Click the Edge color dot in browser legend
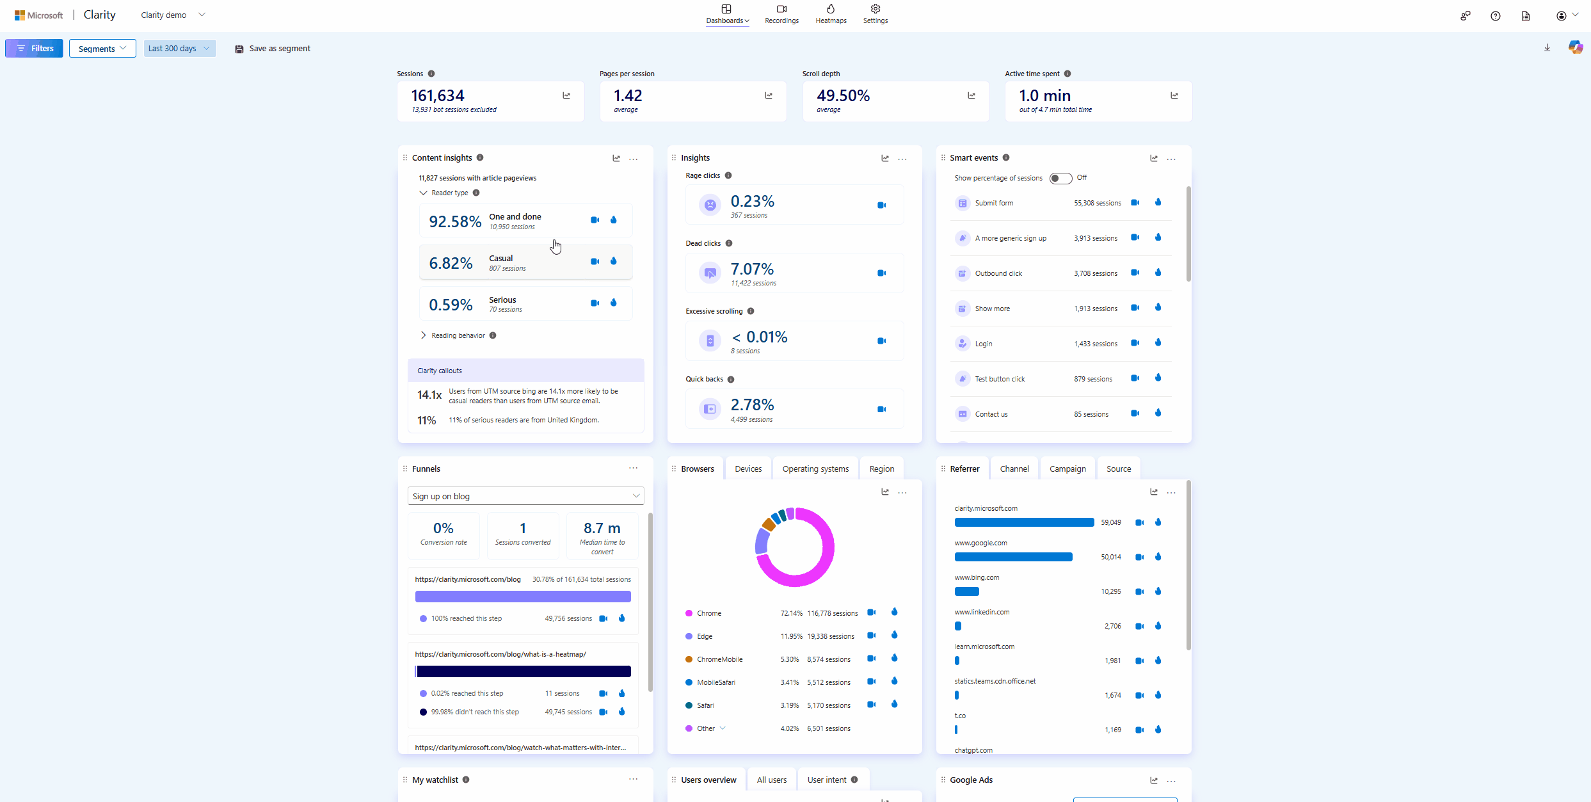 tap(689, 636)
